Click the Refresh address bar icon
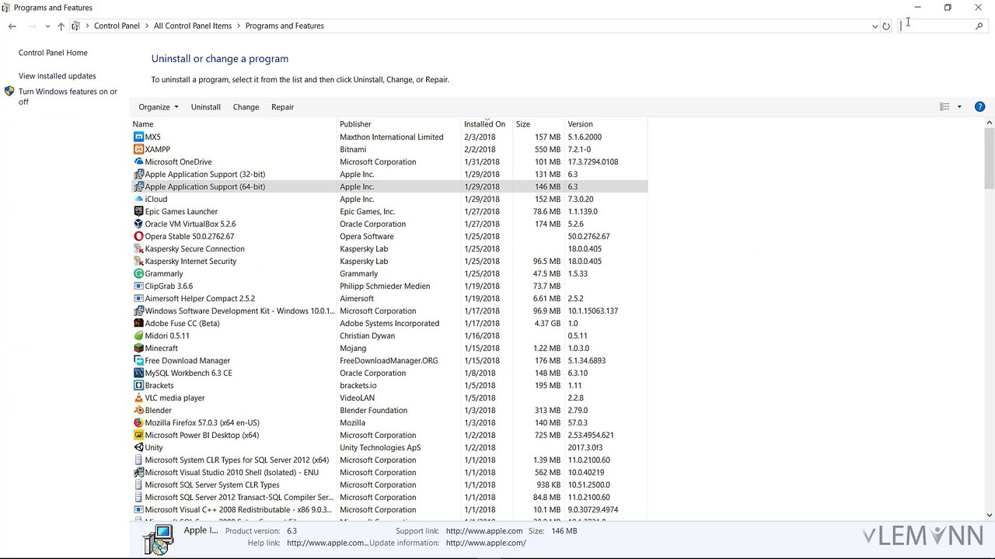The image size is (995, 559). click(885, 26)
